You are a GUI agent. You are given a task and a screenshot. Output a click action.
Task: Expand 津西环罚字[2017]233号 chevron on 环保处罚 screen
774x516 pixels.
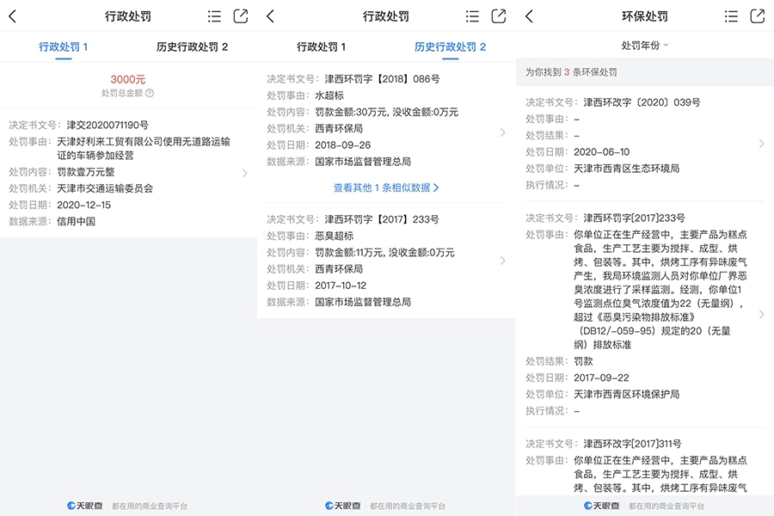click(x=762, y=314)
